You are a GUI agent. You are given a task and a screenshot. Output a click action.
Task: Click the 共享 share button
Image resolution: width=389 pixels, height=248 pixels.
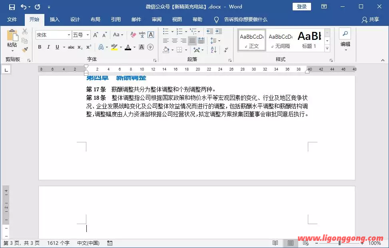[x=370, y=20]
